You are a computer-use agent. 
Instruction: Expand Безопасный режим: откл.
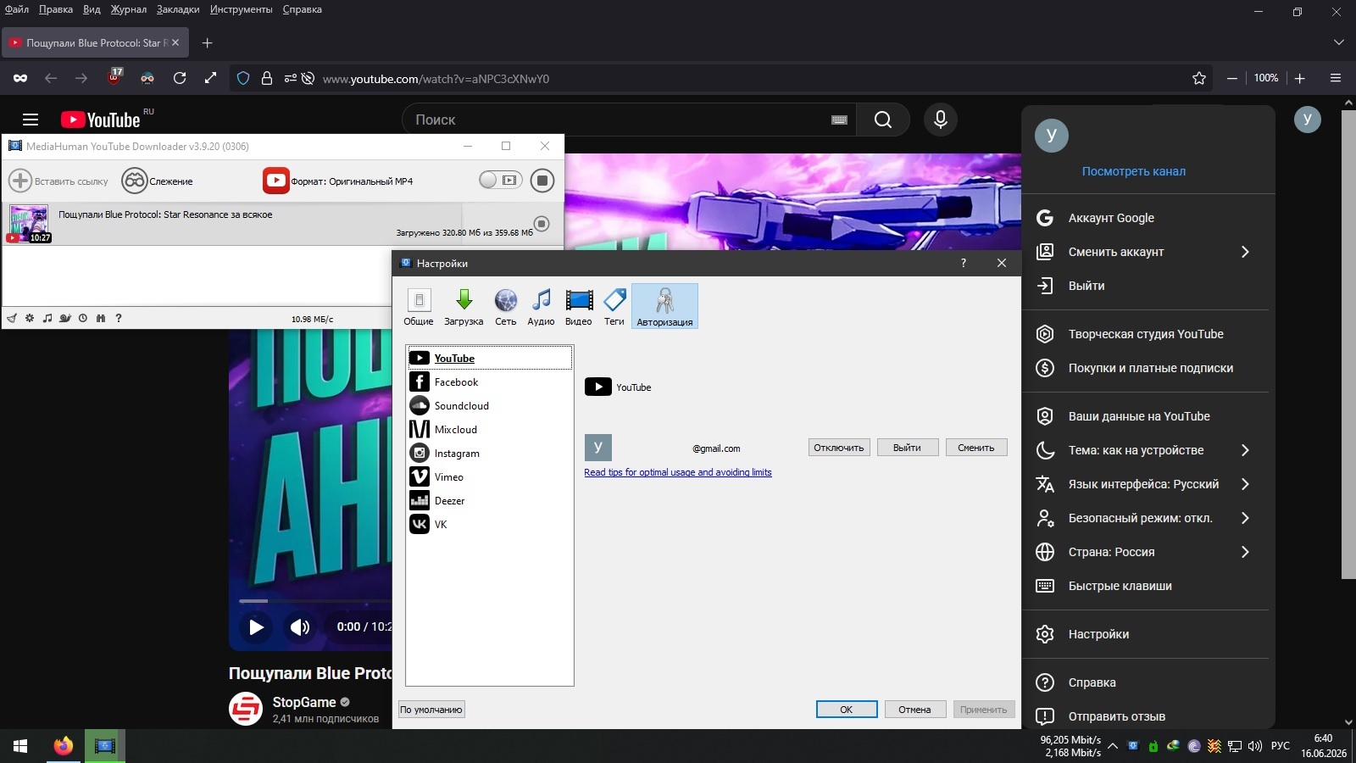1245,518
